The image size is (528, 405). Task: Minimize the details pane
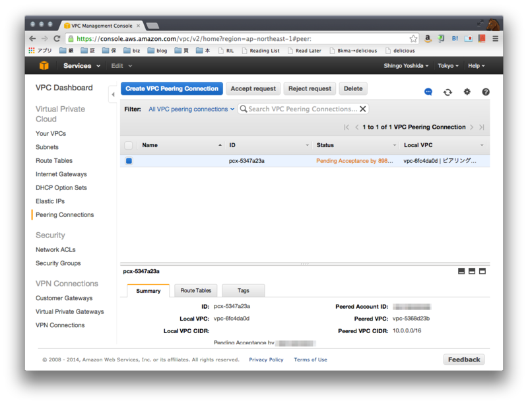pyautogui.click(x=461, y=271)
